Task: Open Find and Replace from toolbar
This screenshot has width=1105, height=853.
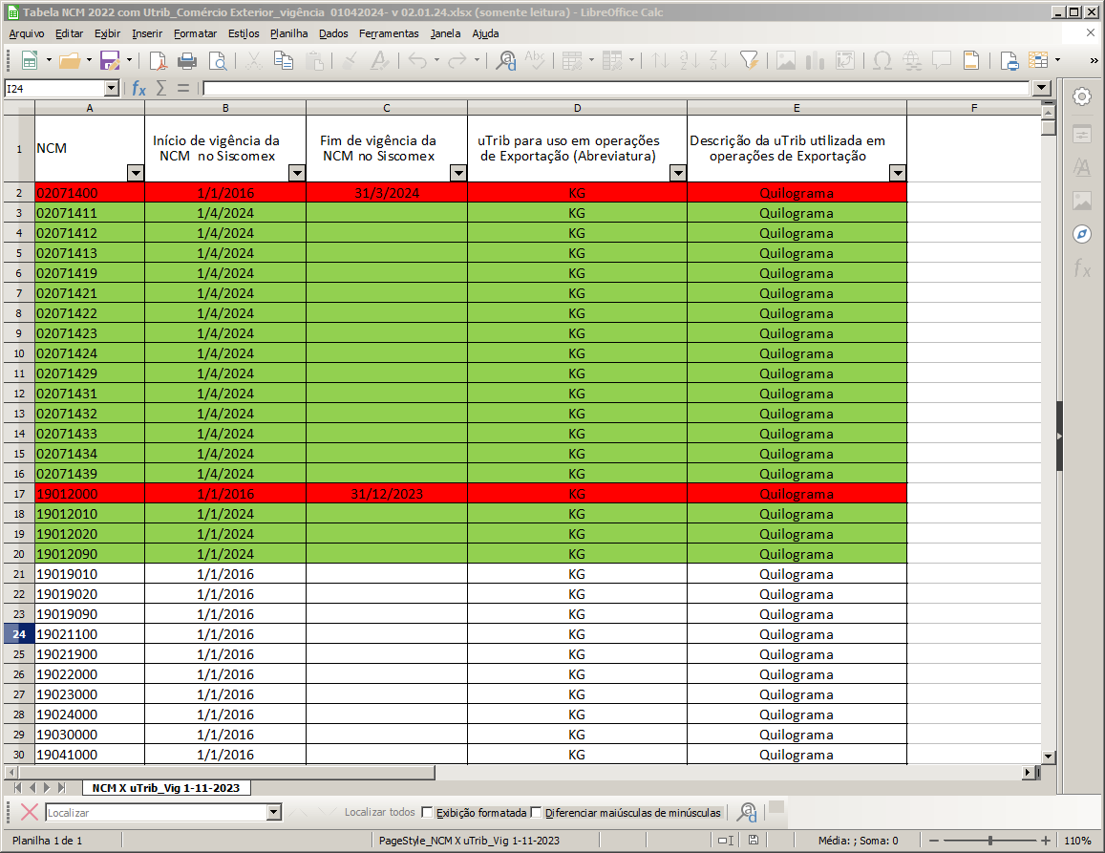Action: [505, 60]
